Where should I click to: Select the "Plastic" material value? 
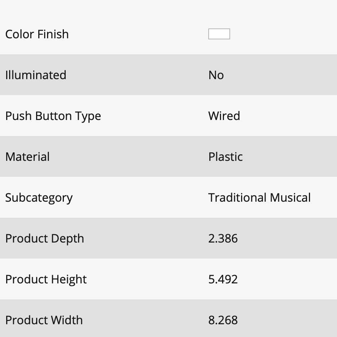225,156
